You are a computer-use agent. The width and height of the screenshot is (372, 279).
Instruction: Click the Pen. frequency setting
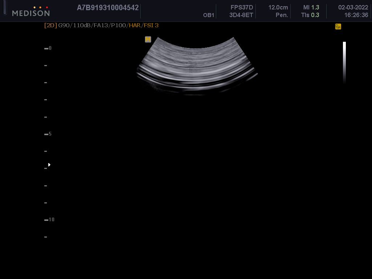click(282, 15)
